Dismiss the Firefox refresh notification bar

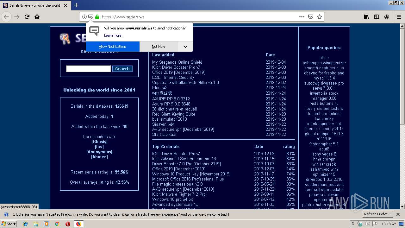pyautogui.click(x=398, y=214)
